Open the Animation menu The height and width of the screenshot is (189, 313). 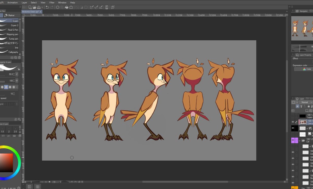click(x=13, y=3)
